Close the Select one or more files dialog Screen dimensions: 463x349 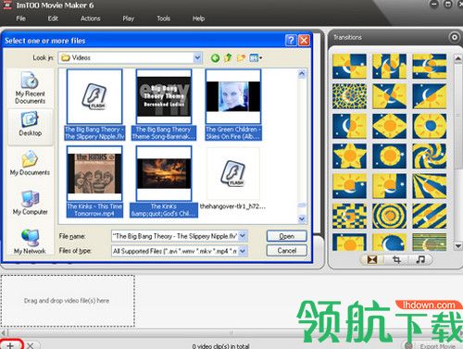click(x=304, y=41)
